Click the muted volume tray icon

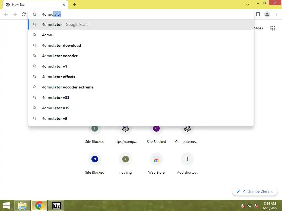tap(243, 206)
